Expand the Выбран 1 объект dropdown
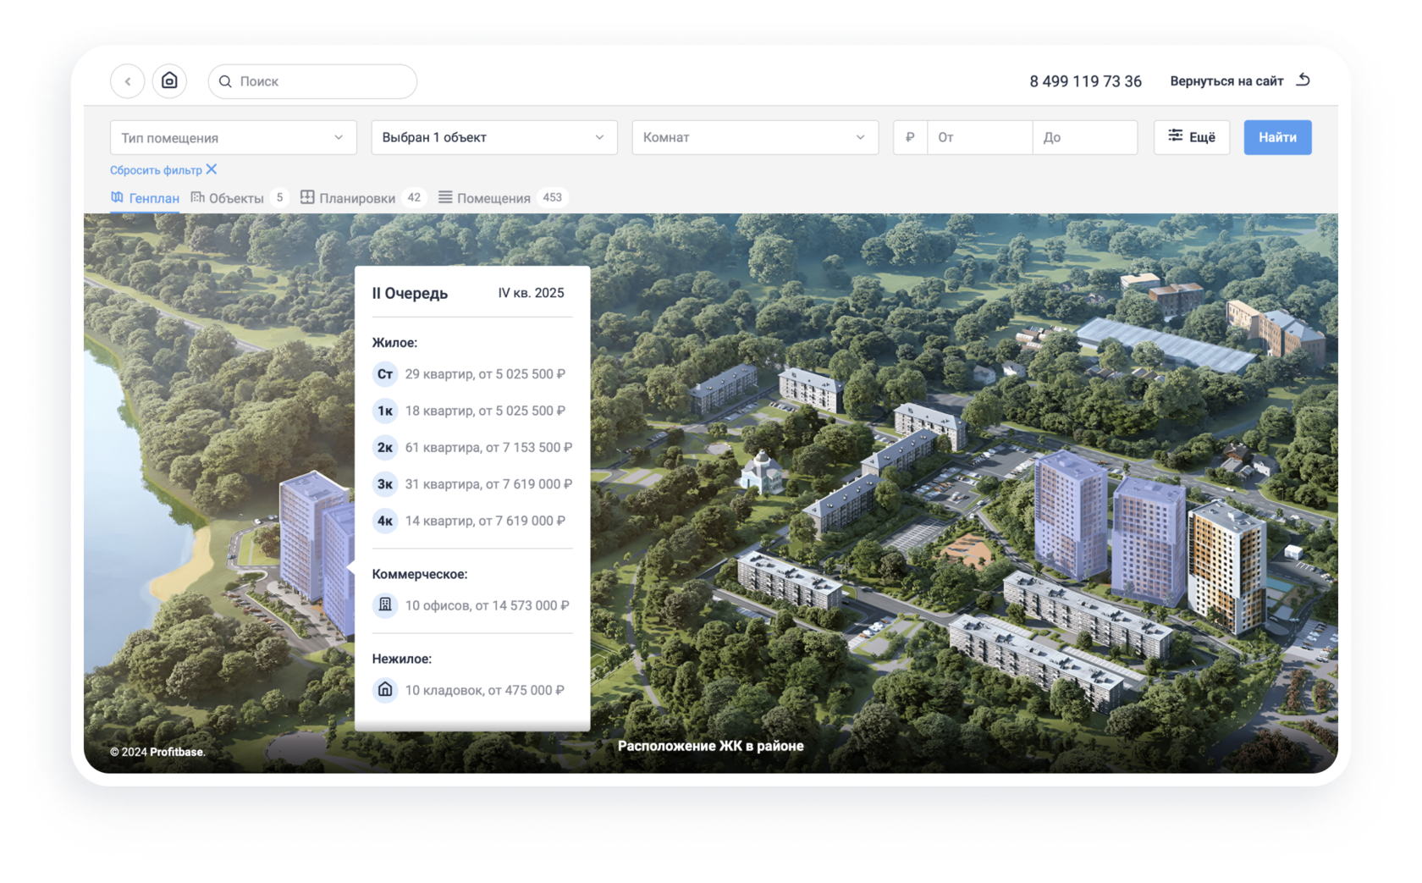Image resolution: width=1422 pixels, height=883 pixels. (x=494, y=137)
